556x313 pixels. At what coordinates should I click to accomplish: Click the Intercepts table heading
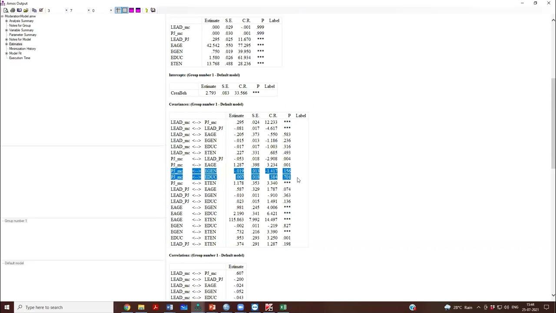coord(204,75)
